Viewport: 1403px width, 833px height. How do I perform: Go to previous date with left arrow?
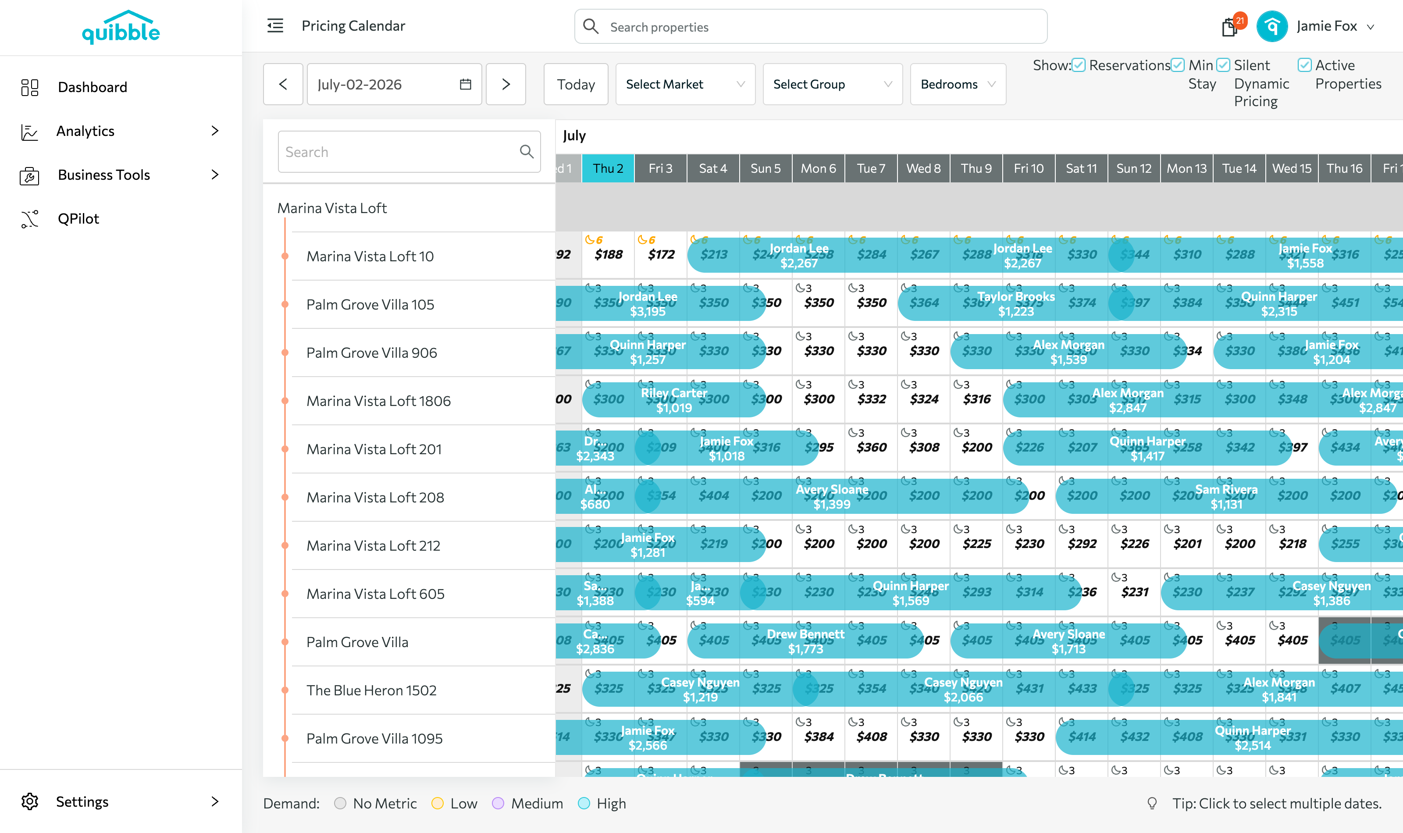283,84
